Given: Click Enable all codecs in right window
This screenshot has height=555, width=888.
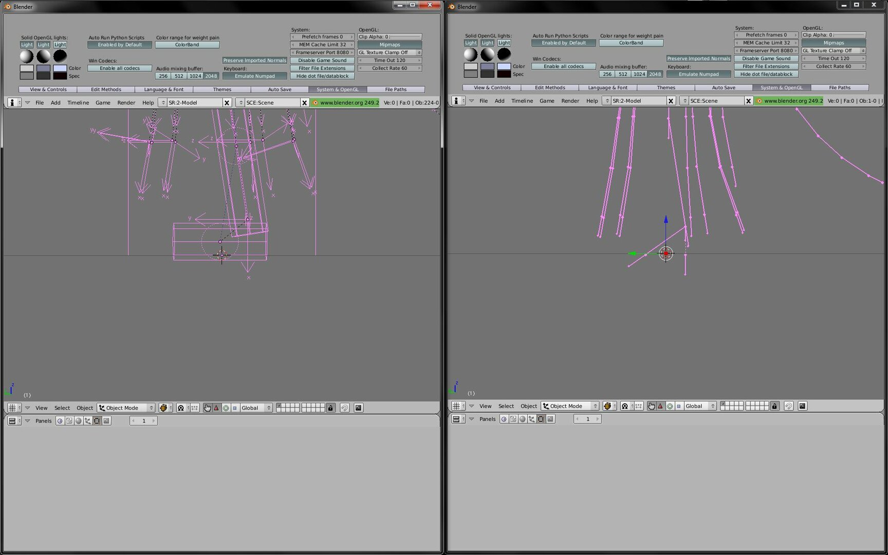Looking at the screenshot, I should pyautogui.click(x=564, y=66).
